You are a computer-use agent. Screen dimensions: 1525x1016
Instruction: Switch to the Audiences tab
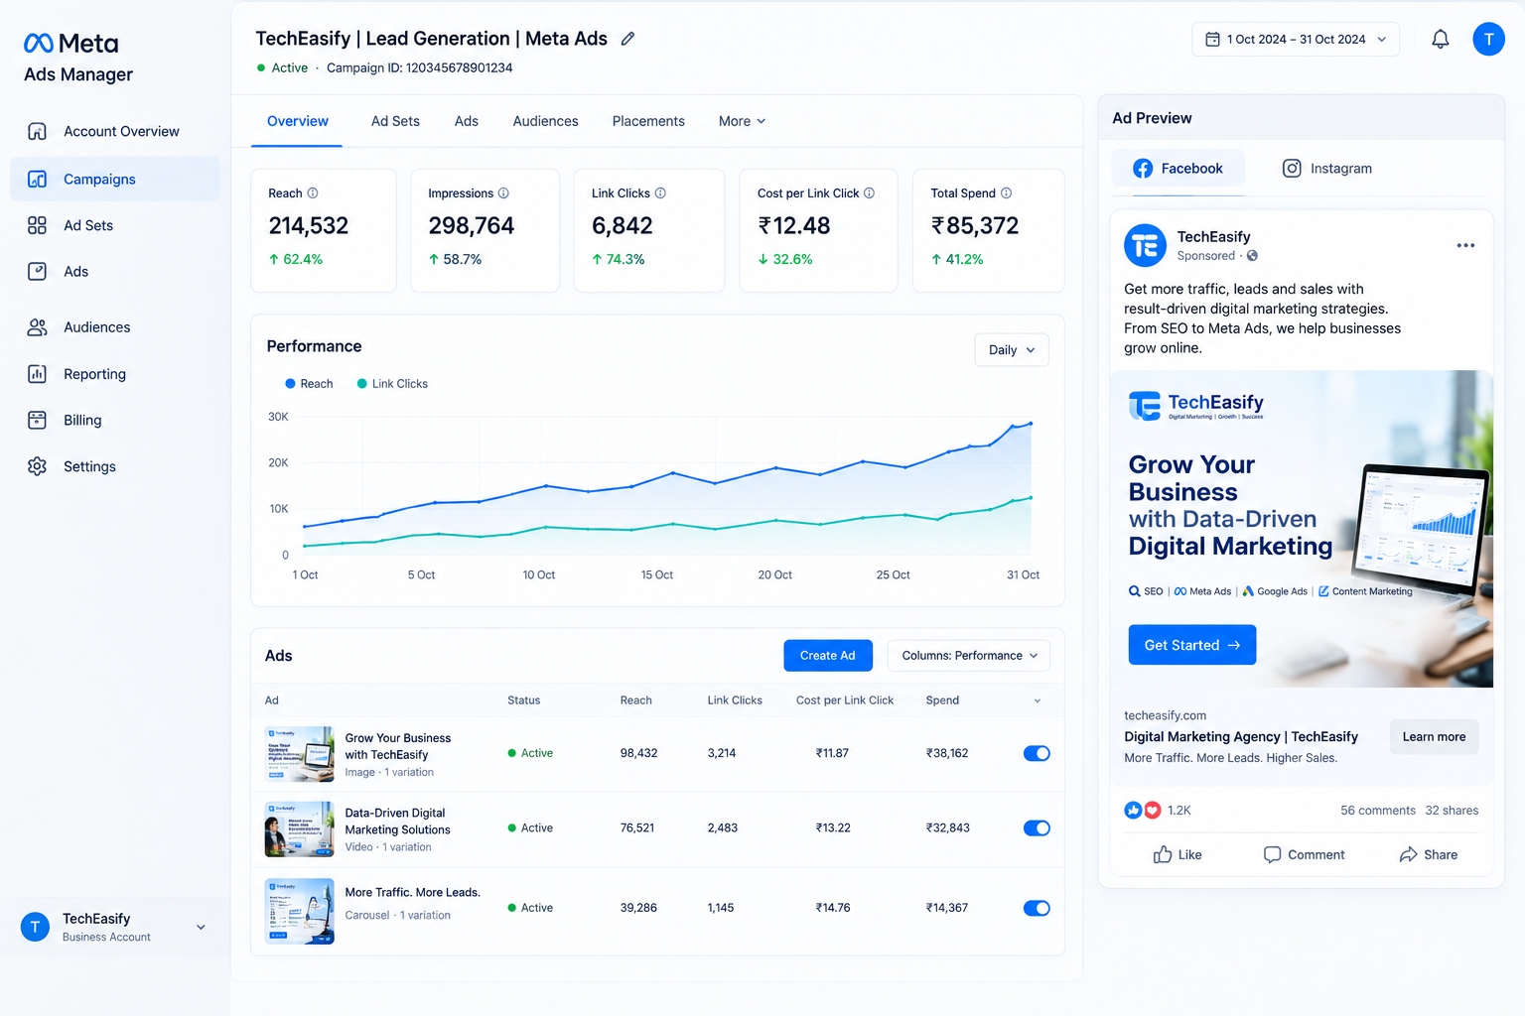(546, 121)
